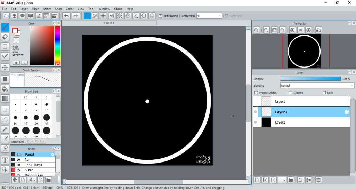Select the Eraser tool

coord(5,37)
